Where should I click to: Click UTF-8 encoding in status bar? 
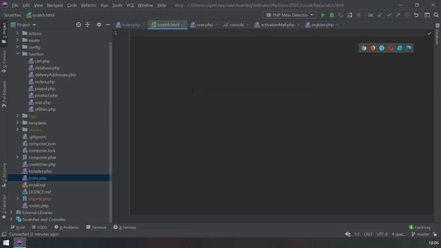(382, 234)
